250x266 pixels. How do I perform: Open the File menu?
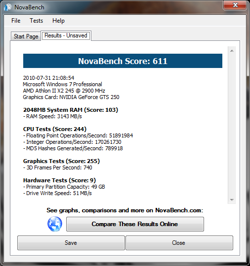(x=16, y=21)
